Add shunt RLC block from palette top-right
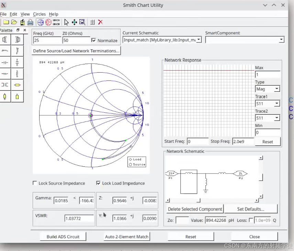 point(17,39)
